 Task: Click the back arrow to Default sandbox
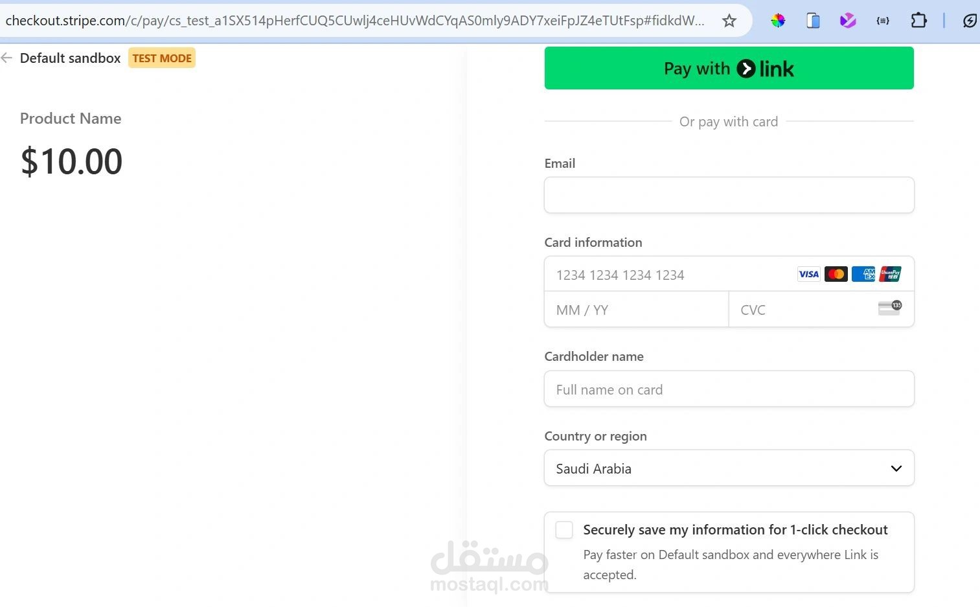click(7, 58)
